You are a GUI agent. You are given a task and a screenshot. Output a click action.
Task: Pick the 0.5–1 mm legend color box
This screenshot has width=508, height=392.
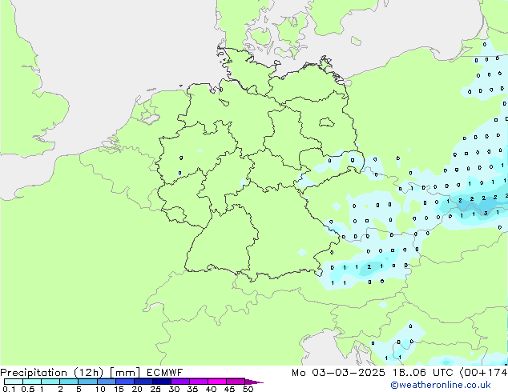pyautogui.click(x=32, y=382)
